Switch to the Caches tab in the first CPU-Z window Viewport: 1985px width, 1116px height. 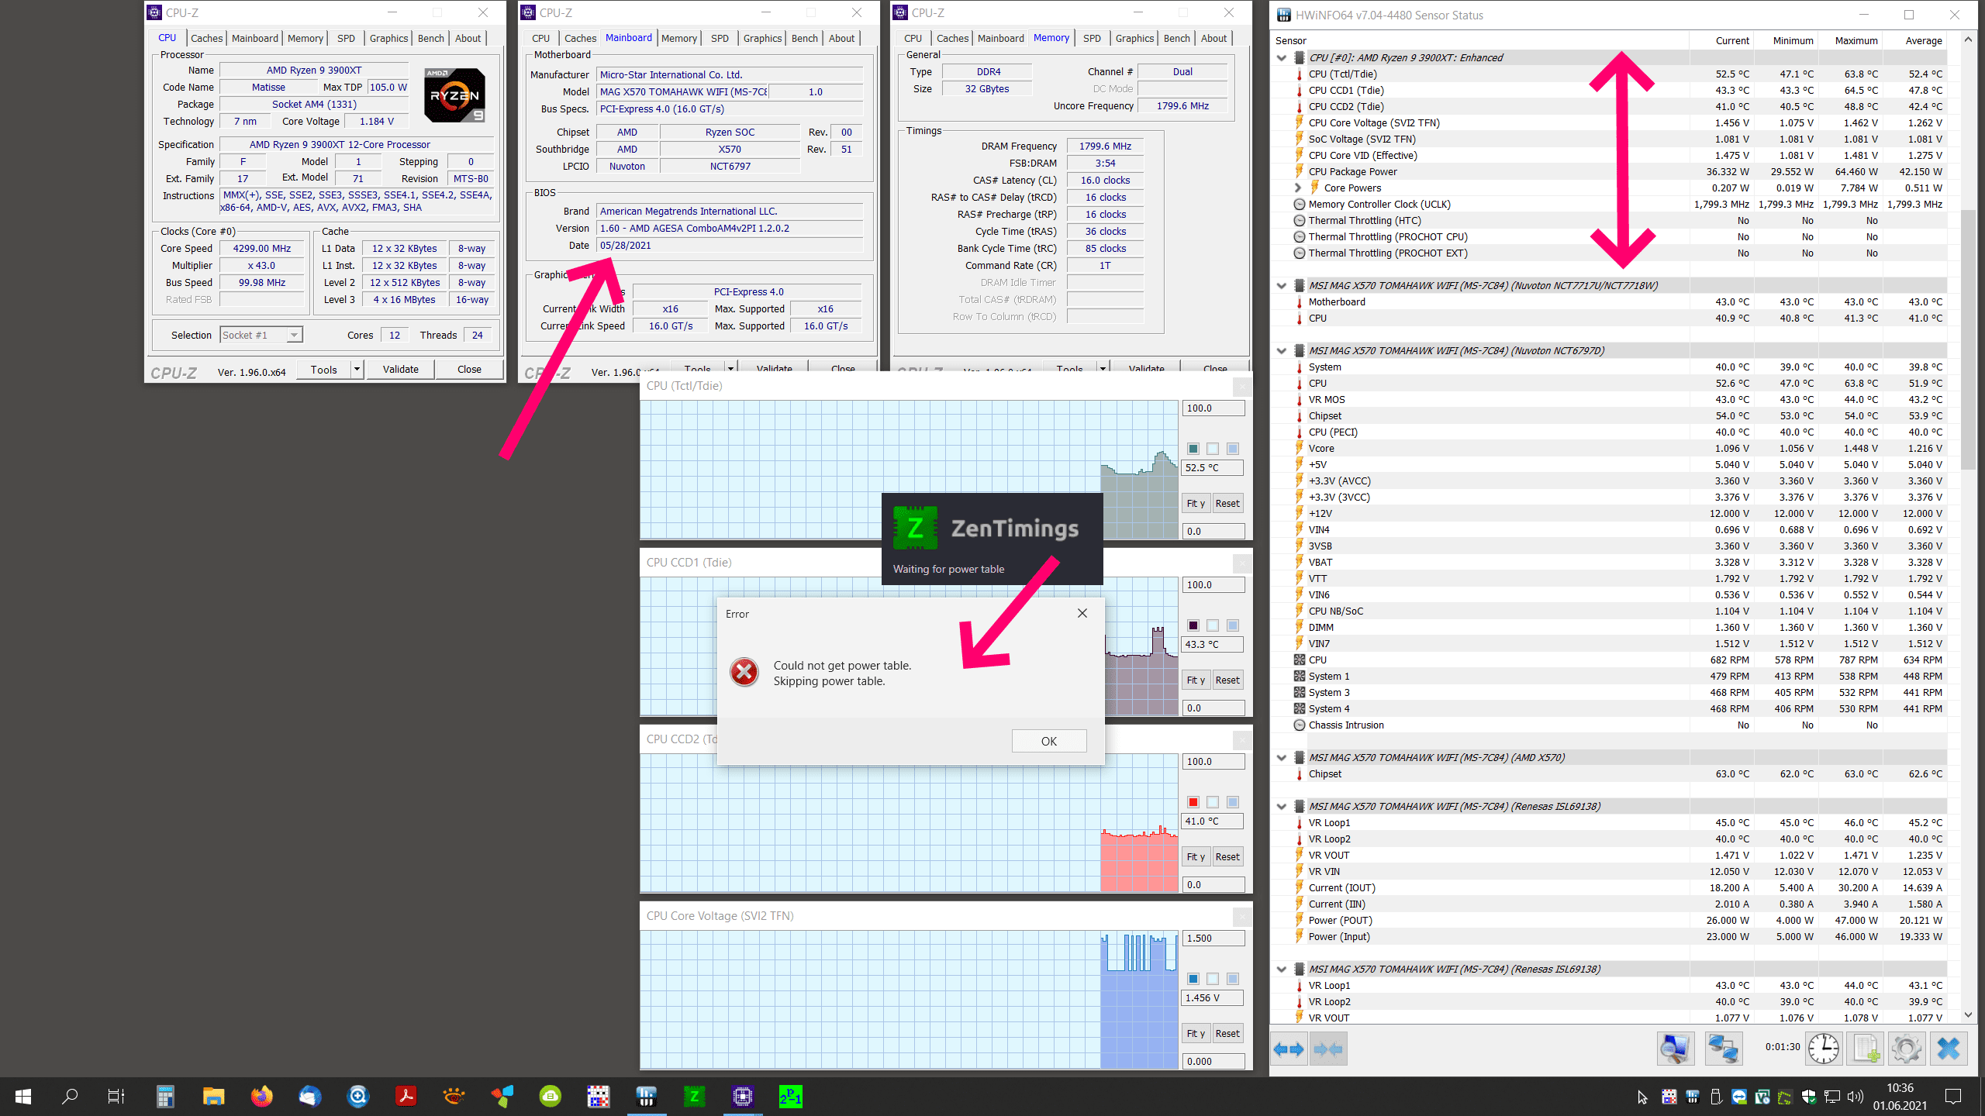coord(206,38)
